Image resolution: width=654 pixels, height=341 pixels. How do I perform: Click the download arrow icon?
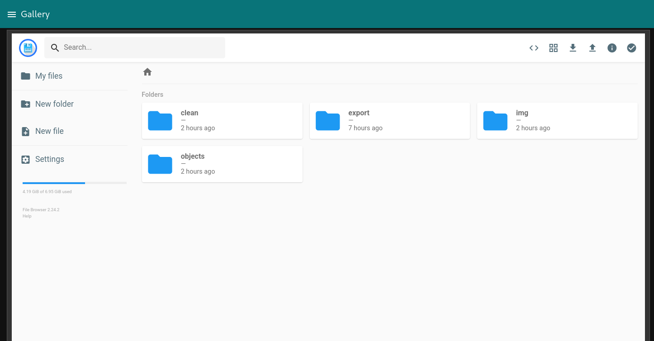tap(573, 48)
